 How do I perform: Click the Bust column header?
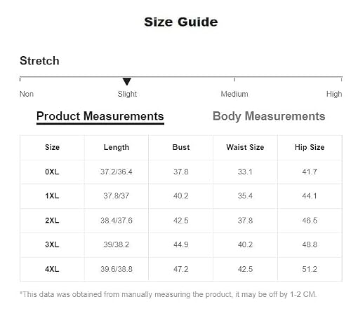181,147
